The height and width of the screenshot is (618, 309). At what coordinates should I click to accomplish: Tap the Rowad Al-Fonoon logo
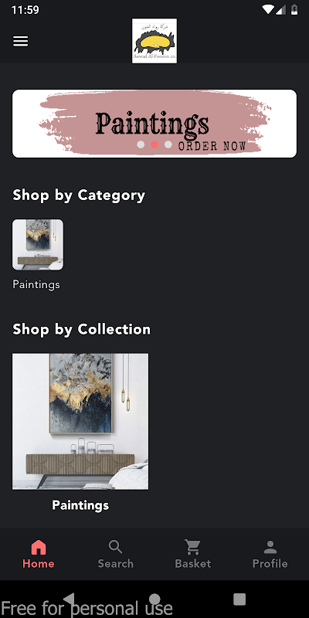pyautogui.click(x=154, y=41)
